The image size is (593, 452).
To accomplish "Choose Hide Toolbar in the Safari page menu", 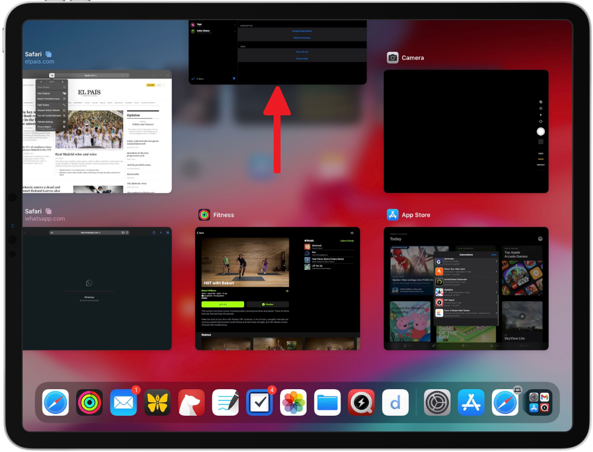I will [43, 105].
